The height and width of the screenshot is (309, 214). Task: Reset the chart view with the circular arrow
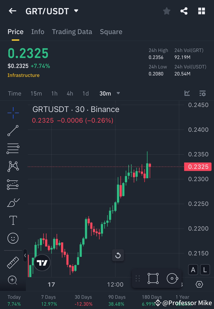(x=118, y=255)
